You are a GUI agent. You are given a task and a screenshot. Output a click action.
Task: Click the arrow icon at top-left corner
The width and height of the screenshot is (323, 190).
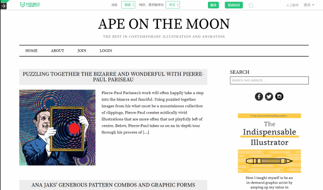click(x=4, y=6)
